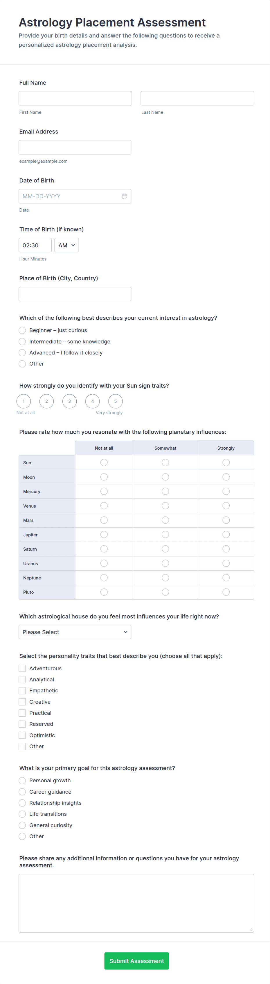Focus the Last Name text box

pos(197,98)
